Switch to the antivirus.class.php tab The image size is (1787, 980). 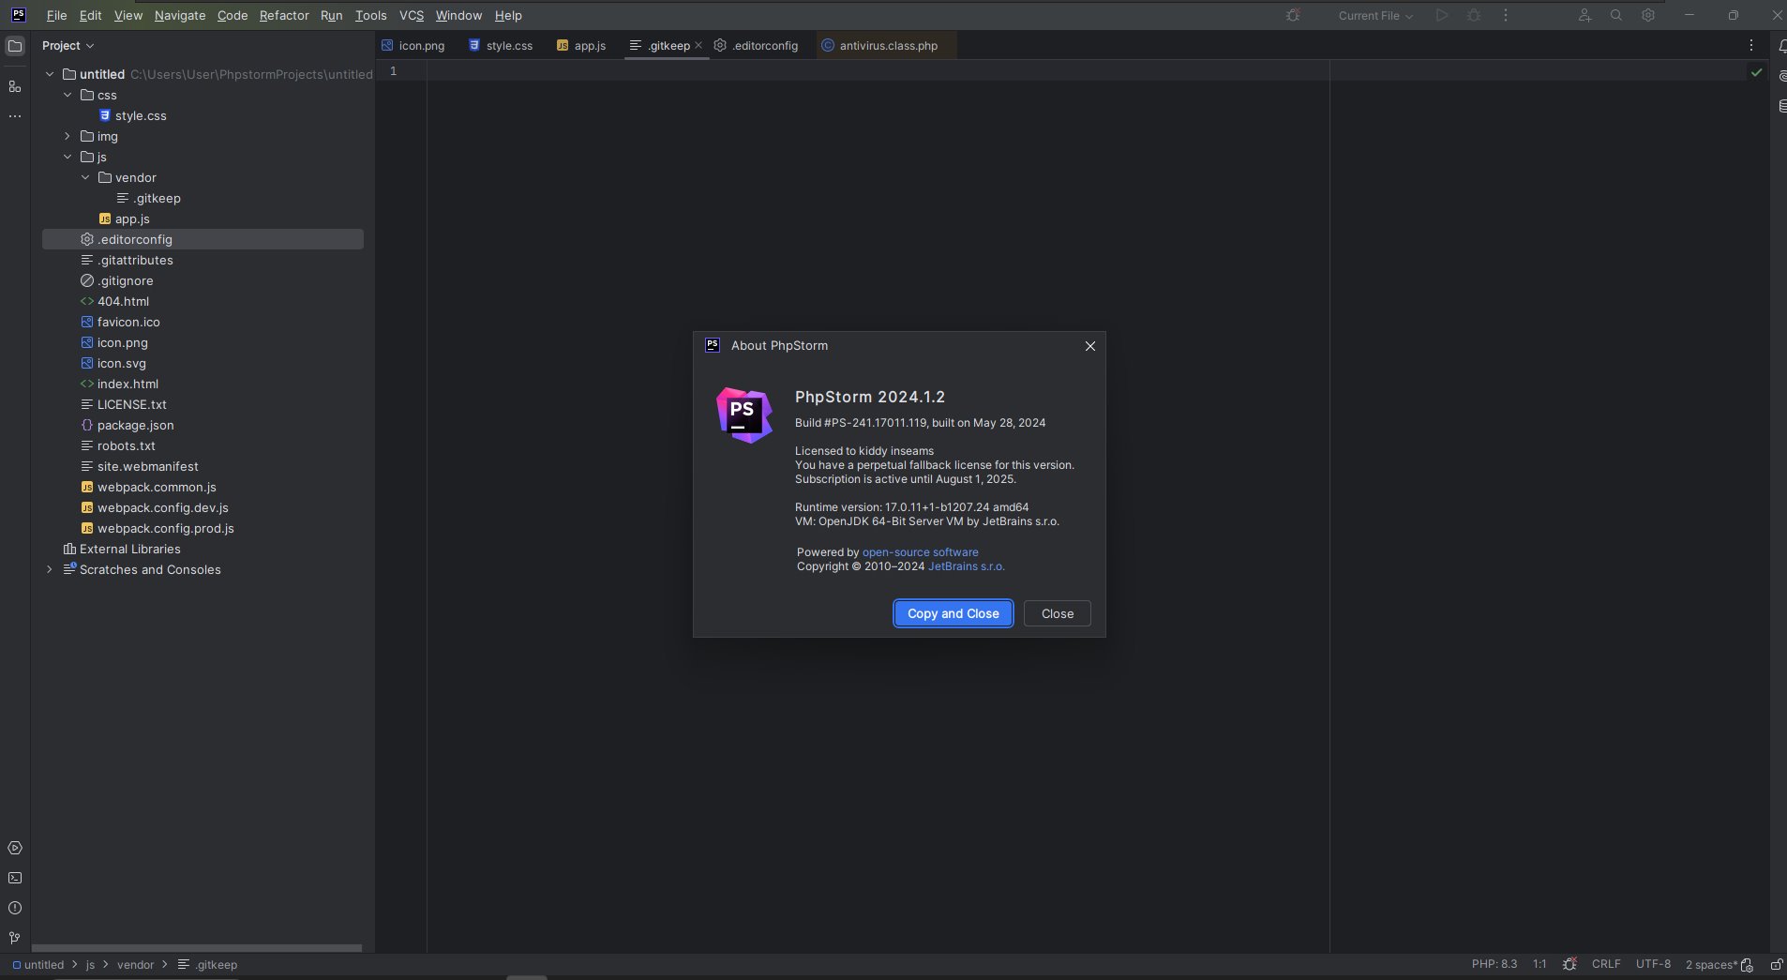coord(888,46)
